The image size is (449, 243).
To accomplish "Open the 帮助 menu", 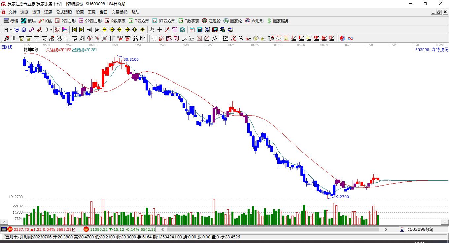I will pos(135,12).
